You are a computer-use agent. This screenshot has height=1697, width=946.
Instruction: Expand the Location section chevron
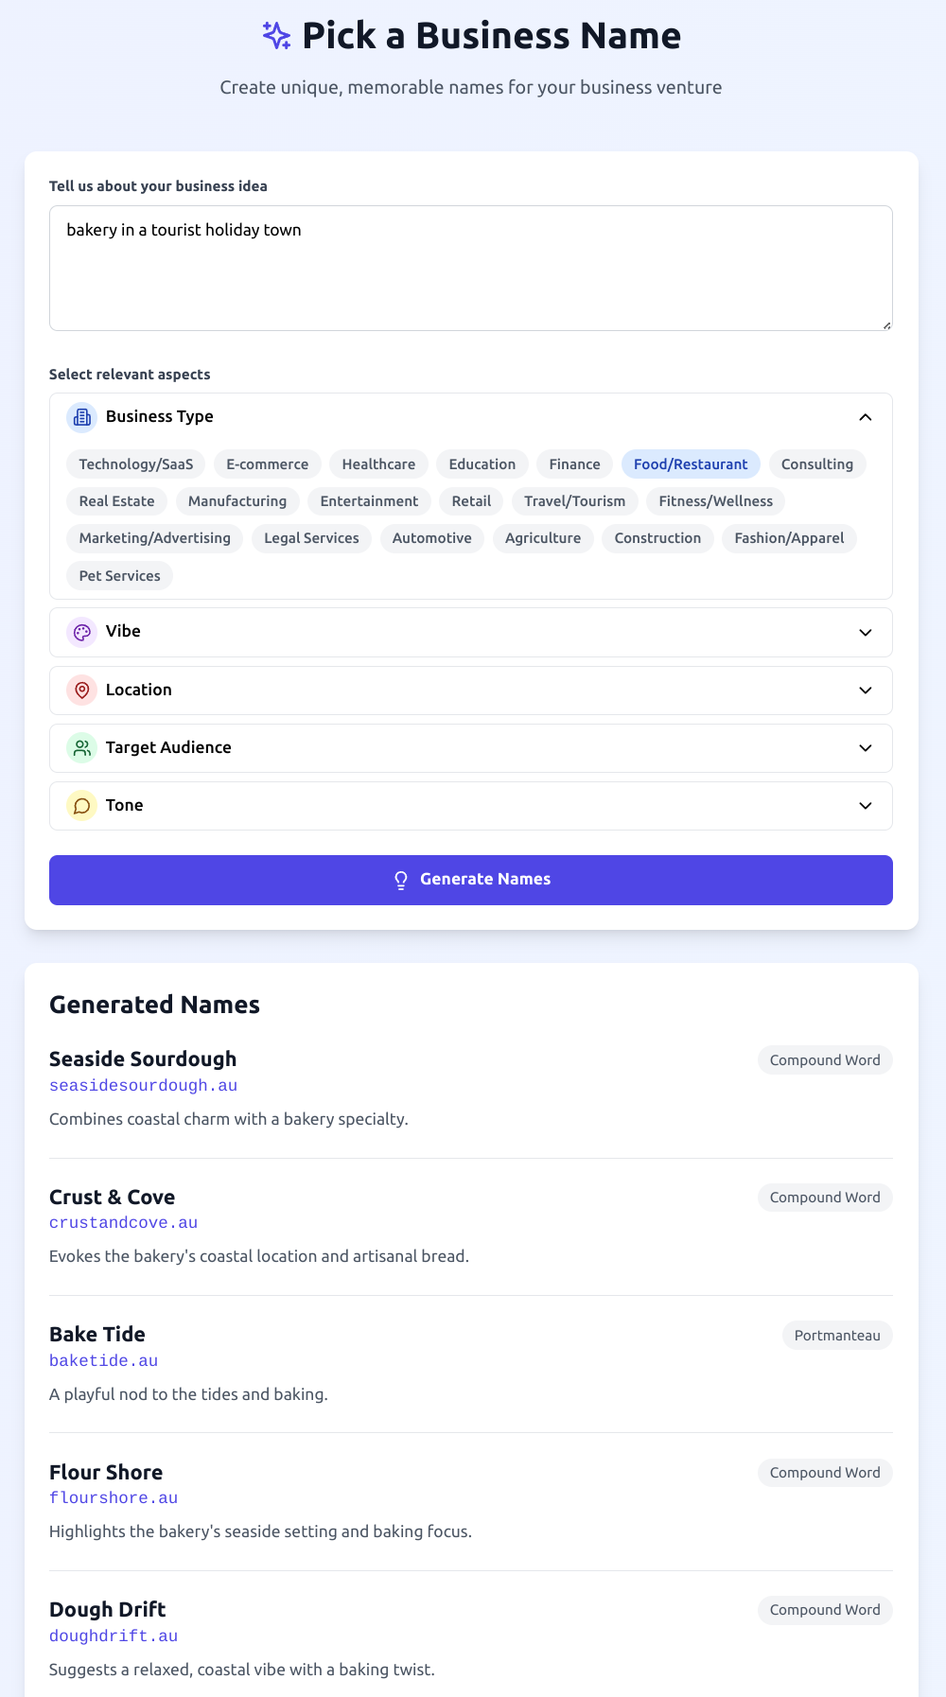coord(865,691)
